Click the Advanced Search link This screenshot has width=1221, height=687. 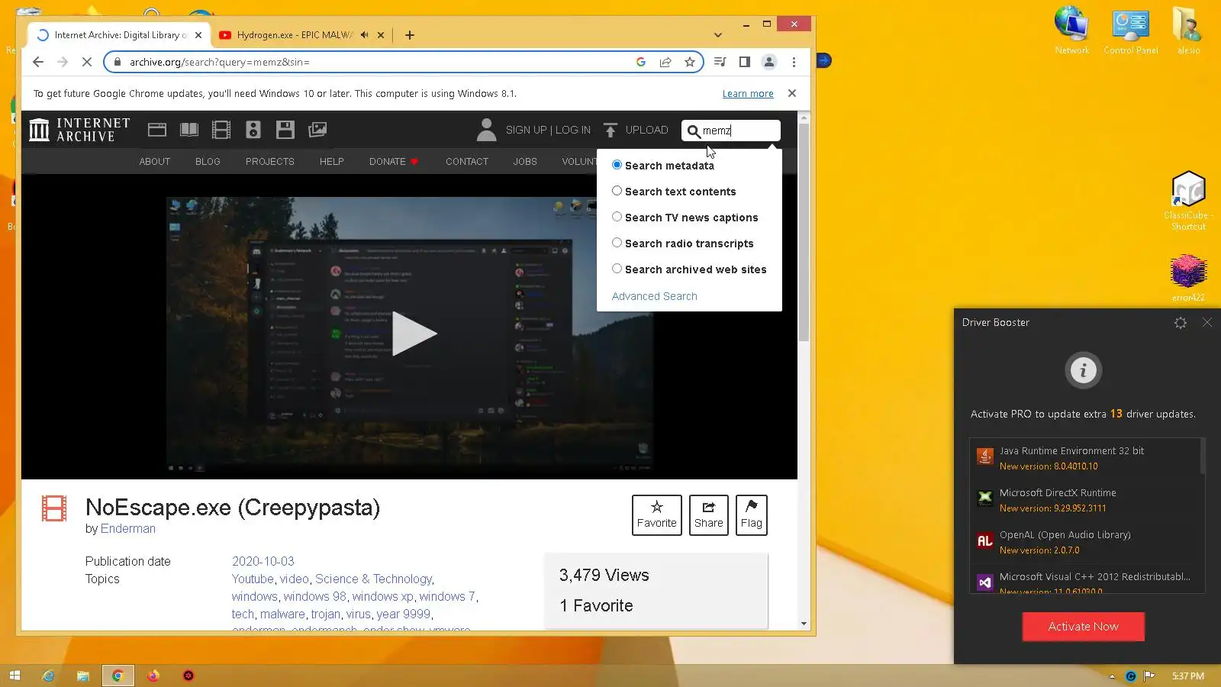tap(655, 296)
